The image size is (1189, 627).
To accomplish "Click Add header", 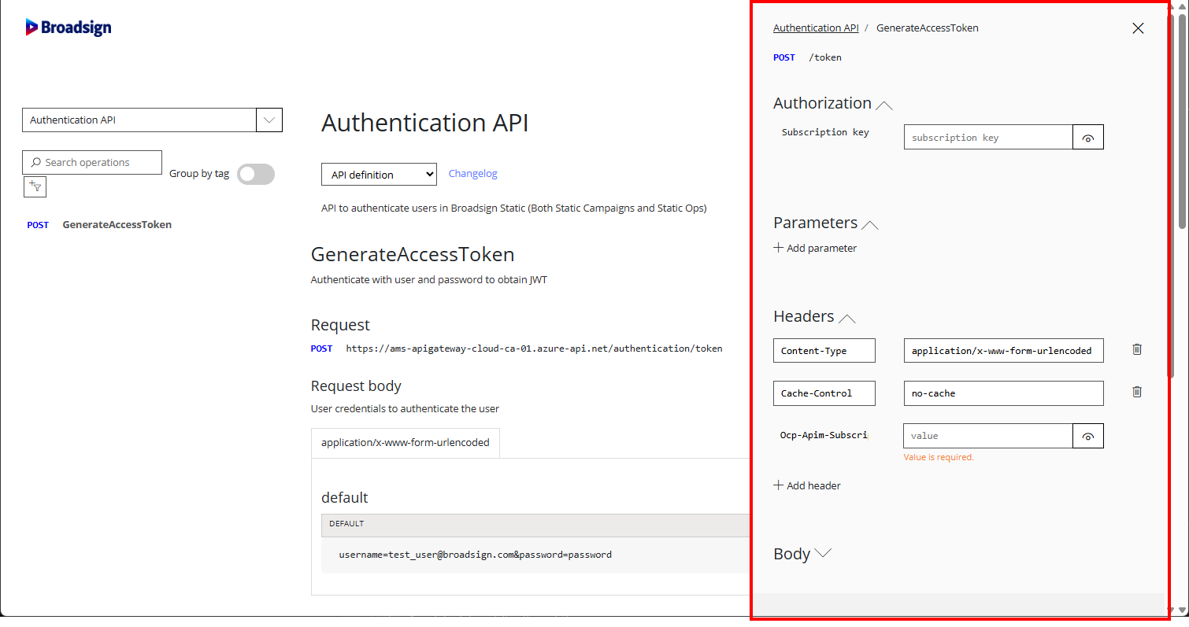I will [807, 485].
